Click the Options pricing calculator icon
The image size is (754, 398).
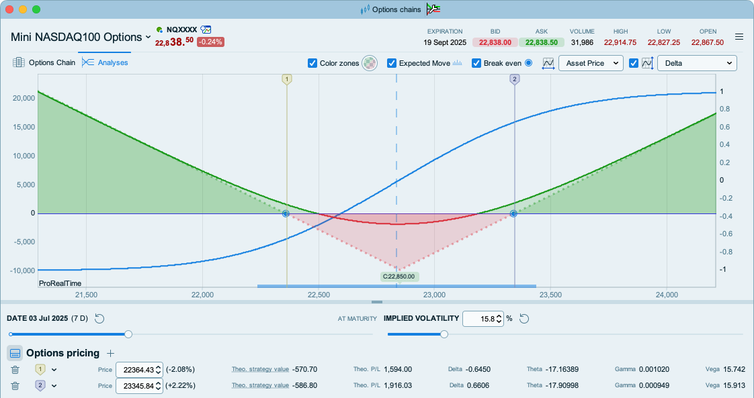click(x=15, y=353)
